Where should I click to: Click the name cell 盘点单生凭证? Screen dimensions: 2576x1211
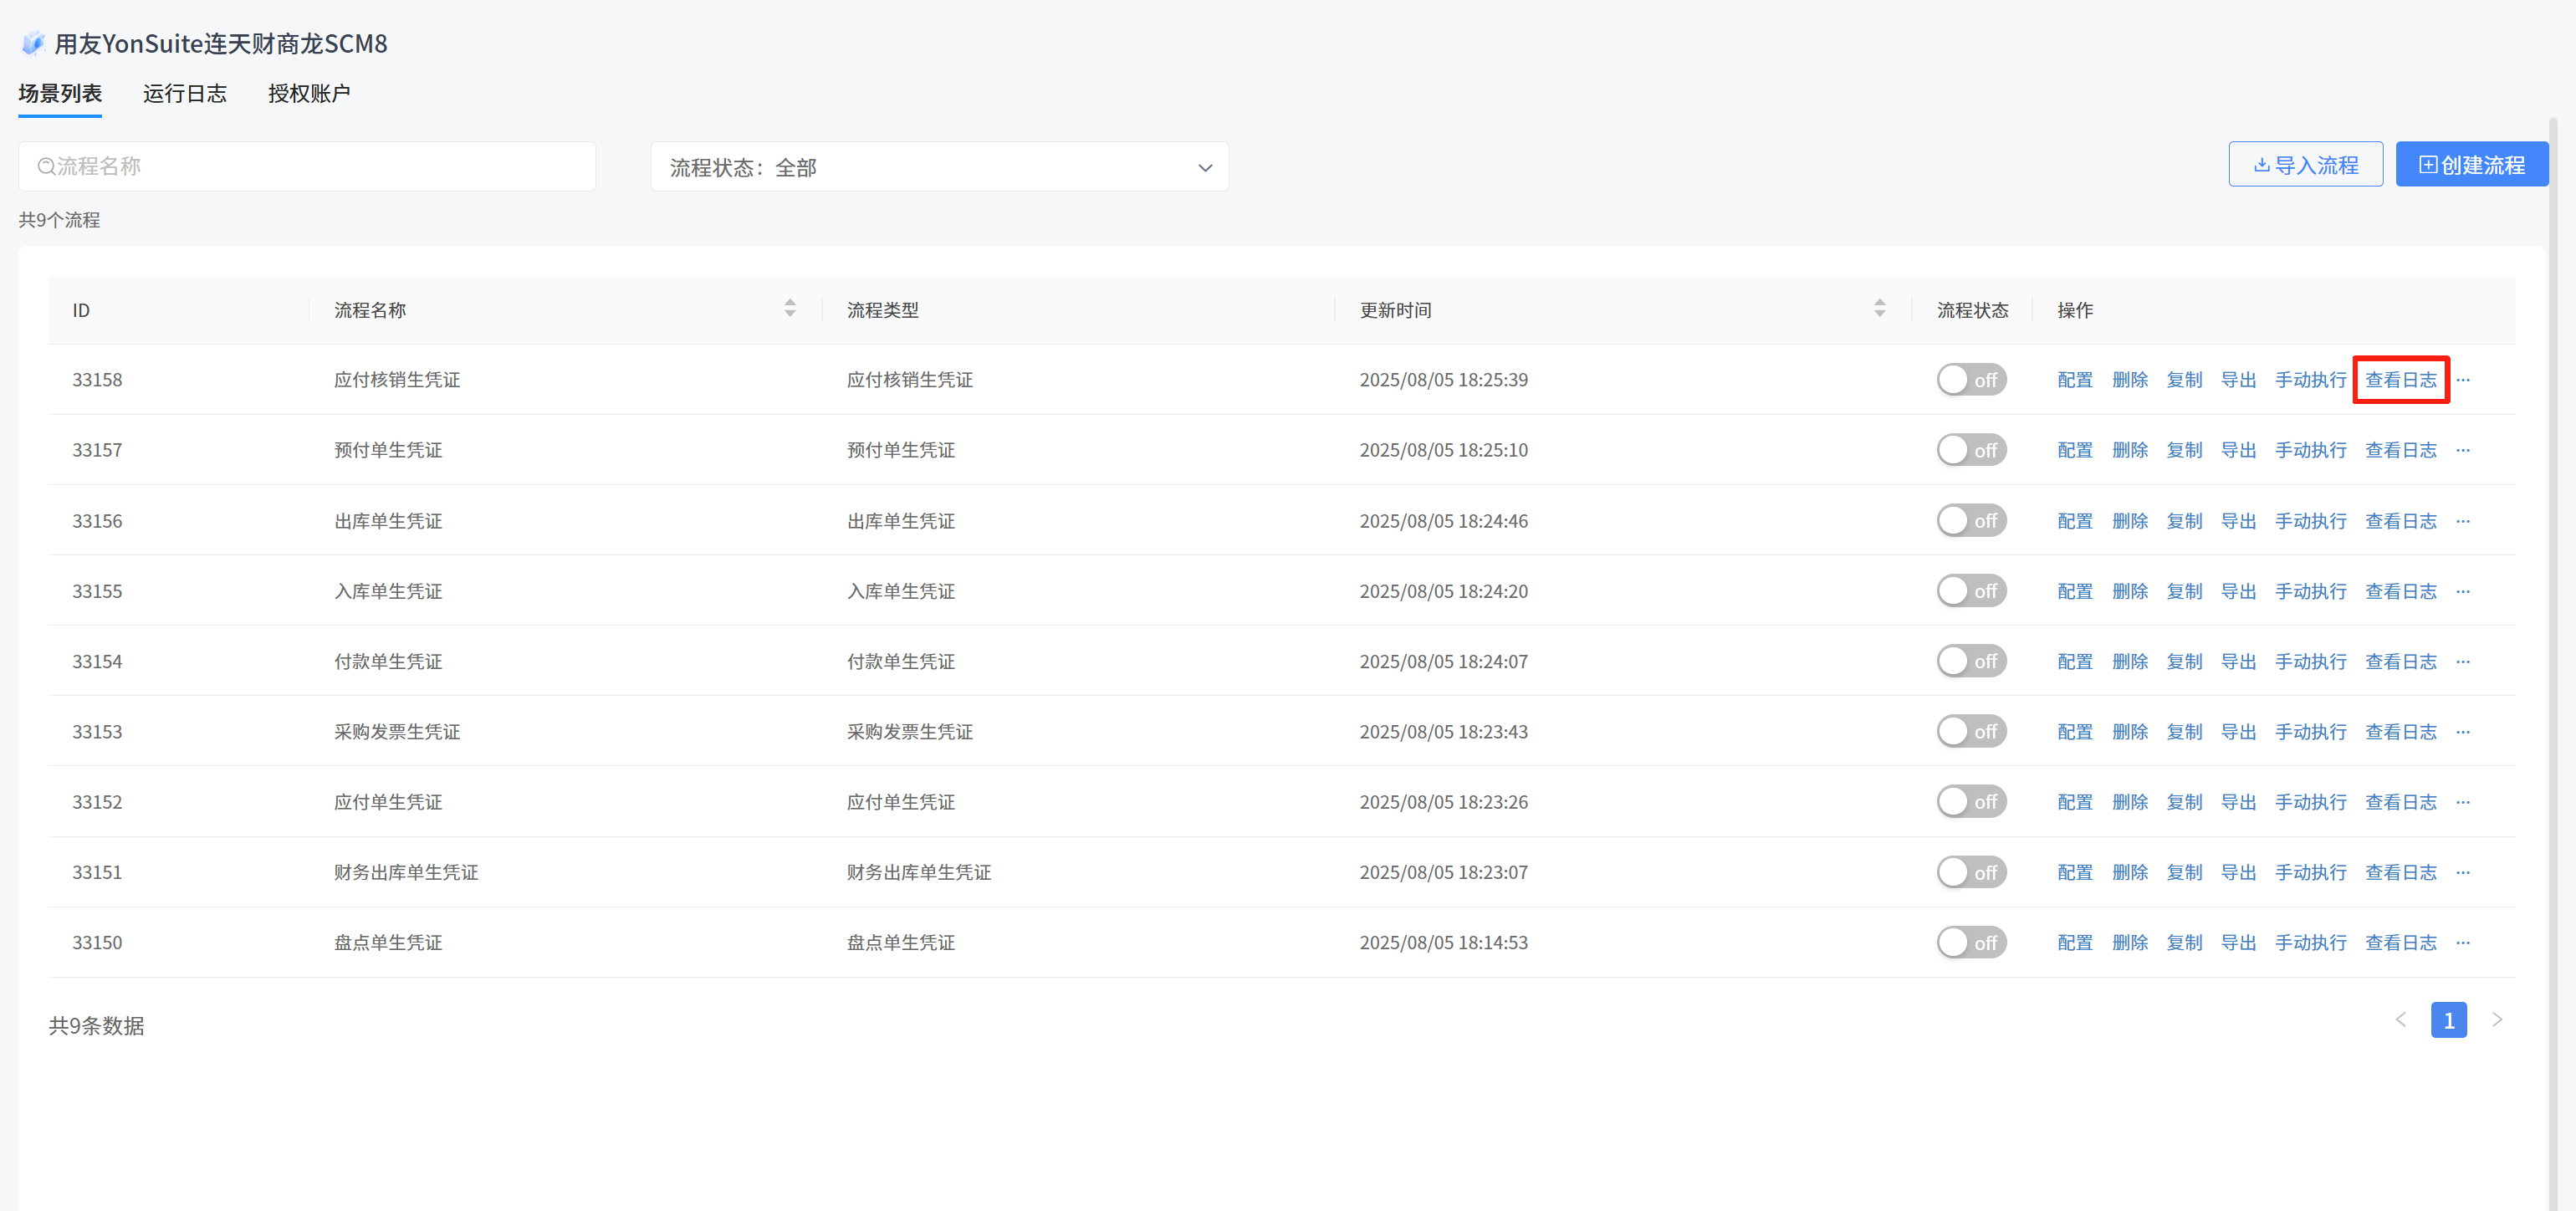click(388, 943)
